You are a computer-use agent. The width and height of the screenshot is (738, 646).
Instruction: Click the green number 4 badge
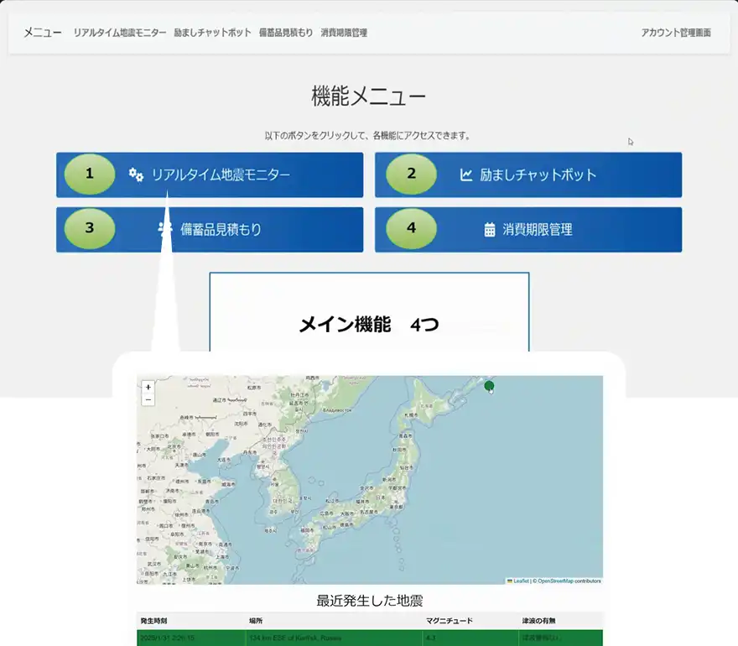pyautogui.click(x=411, y=228)
